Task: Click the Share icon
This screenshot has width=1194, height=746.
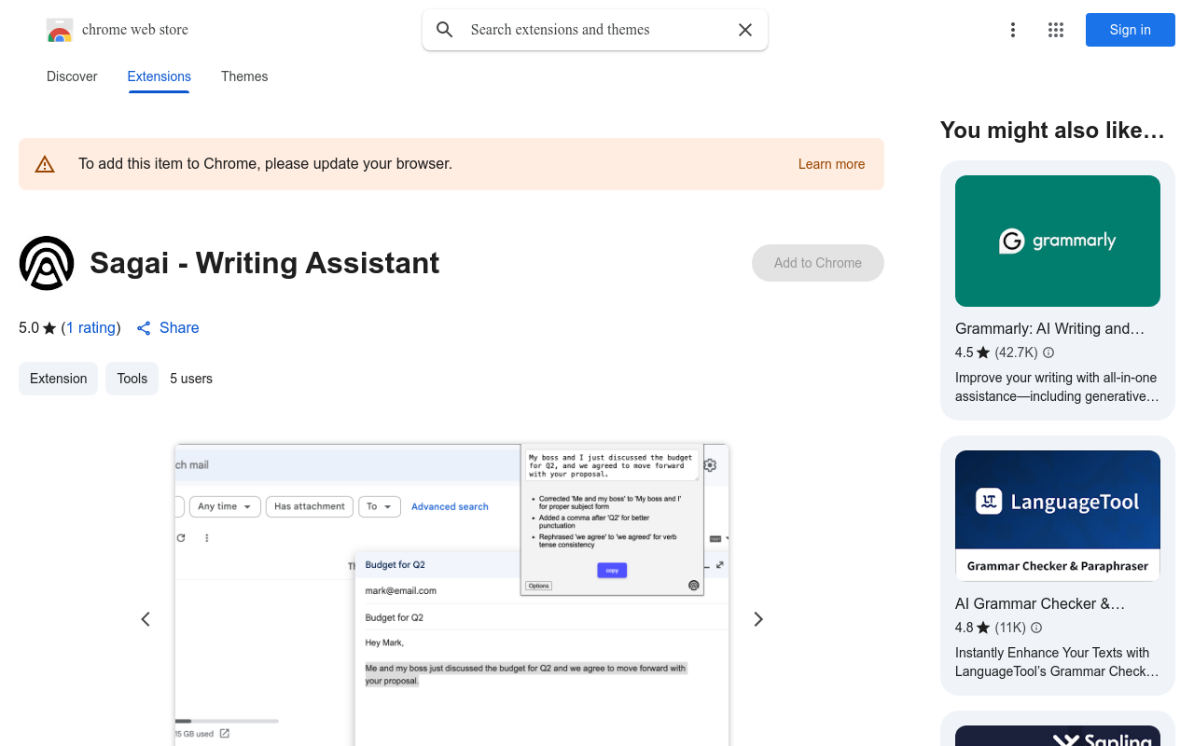Action: 144,328
